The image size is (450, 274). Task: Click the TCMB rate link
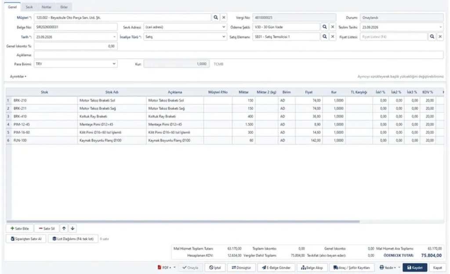click(x=218, y=64)
